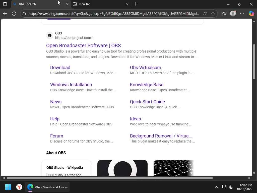This screenshot has height=193, width=257.
Task: Click the horizontal scrollbar thumb
Action: (x=110, y=178)
